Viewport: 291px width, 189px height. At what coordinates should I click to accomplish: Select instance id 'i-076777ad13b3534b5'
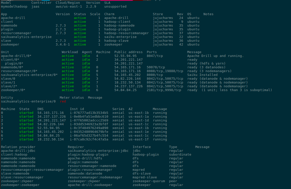coord(89,113)
